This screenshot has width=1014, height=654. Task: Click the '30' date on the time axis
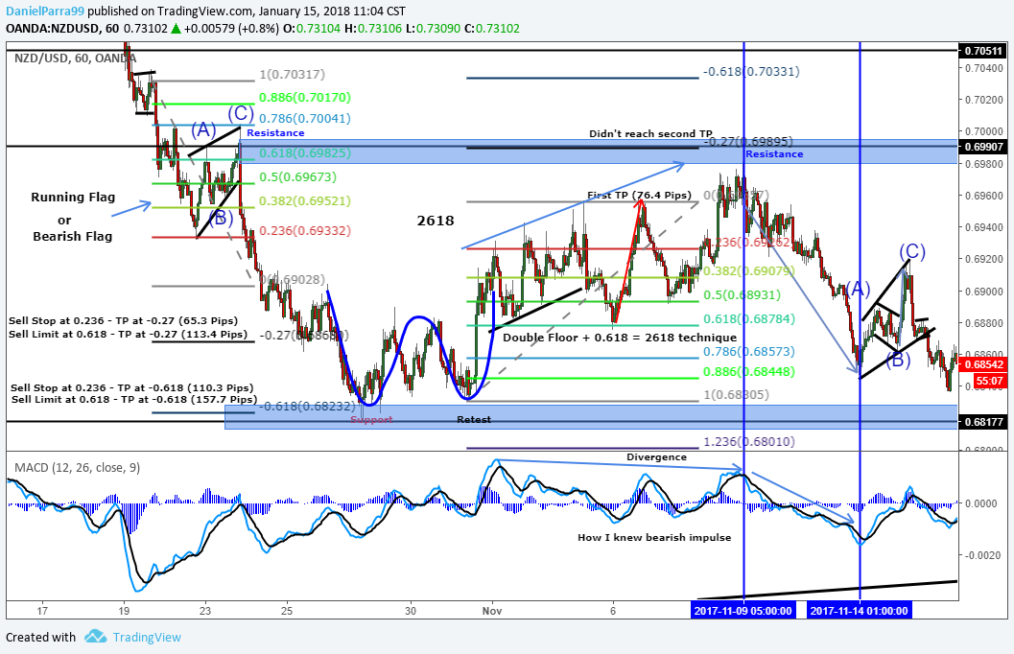pos(410,611)
